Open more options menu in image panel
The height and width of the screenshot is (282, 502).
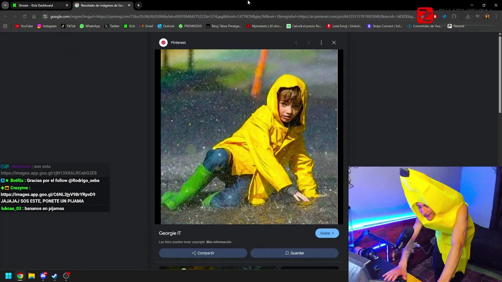[x=321, y=43]
